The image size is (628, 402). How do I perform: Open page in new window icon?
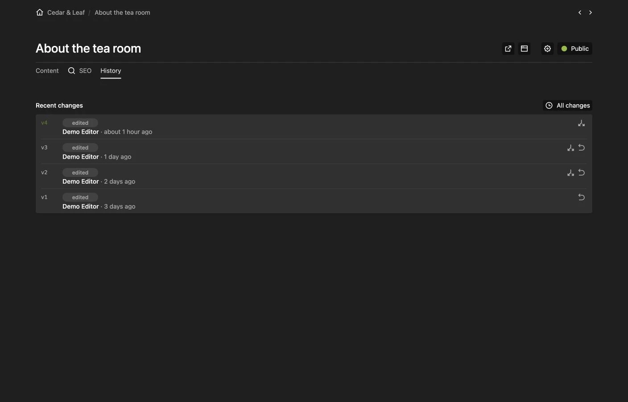pyautogui.click(x=508, y=49)
